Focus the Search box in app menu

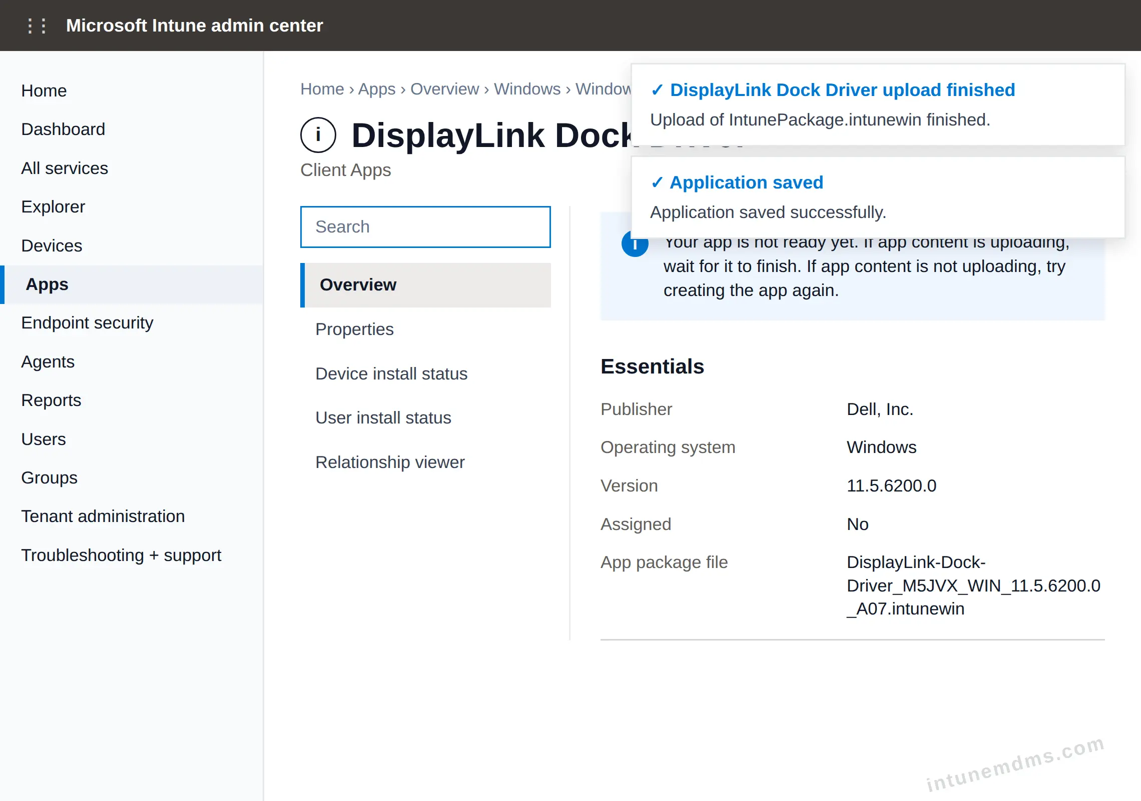tap(425, 227)
